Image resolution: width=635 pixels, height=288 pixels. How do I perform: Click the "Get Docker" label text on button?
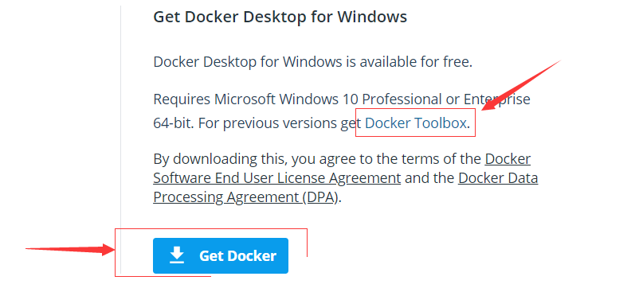pos(237,255)
